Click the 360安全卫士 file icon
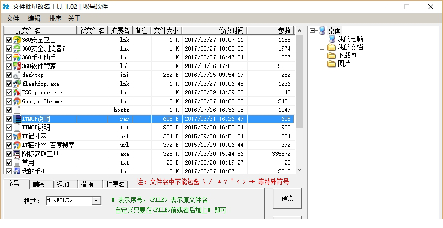Viewport: 443px width, 228px height. (x=17, y=40)
